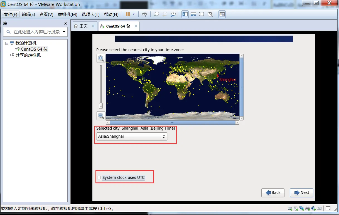This screenshot has width=339, height=215.
Task: Click the CD/DVD drive status bar icon
Action: (296, 208)
